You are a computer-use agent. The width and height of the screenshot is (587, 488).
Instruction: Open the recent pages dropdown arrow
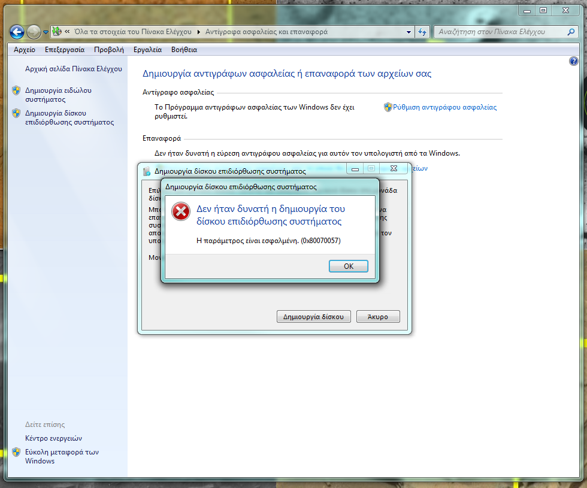[x=46, y=32]
